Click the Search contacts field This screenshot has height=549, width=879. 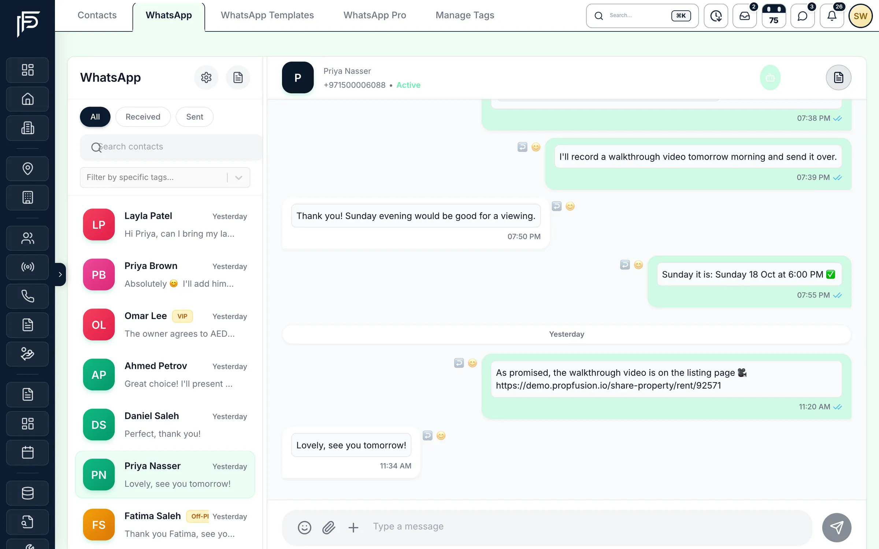[171, 147]
